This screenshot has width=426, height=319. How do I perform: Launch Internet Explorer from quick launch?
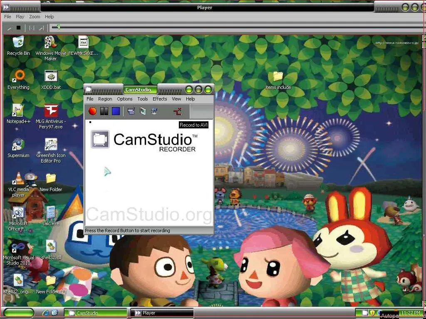point(46,313)
